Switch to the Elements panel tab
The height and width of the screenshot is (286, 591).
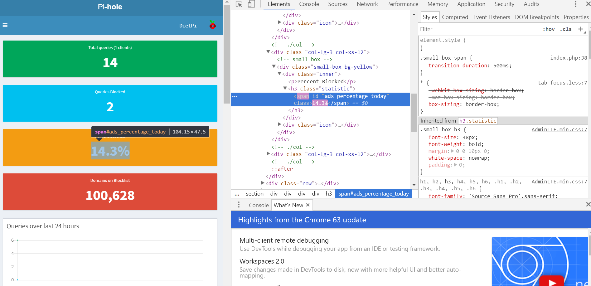click(x=279, y=4)
